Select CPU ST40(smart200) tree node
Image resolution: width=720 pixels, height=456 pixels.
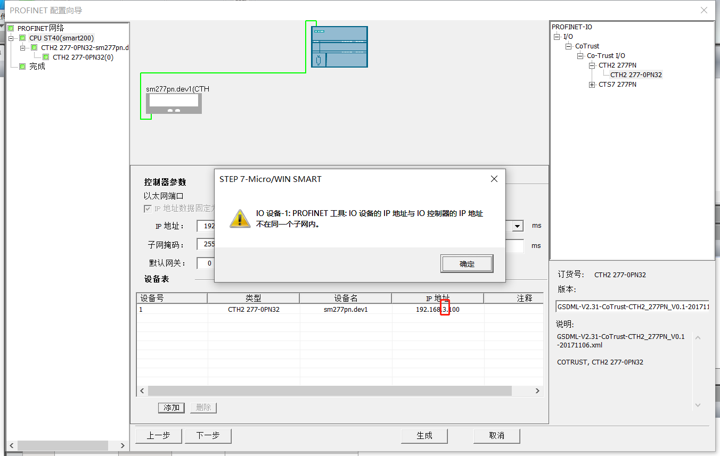[x=61, y=38]
